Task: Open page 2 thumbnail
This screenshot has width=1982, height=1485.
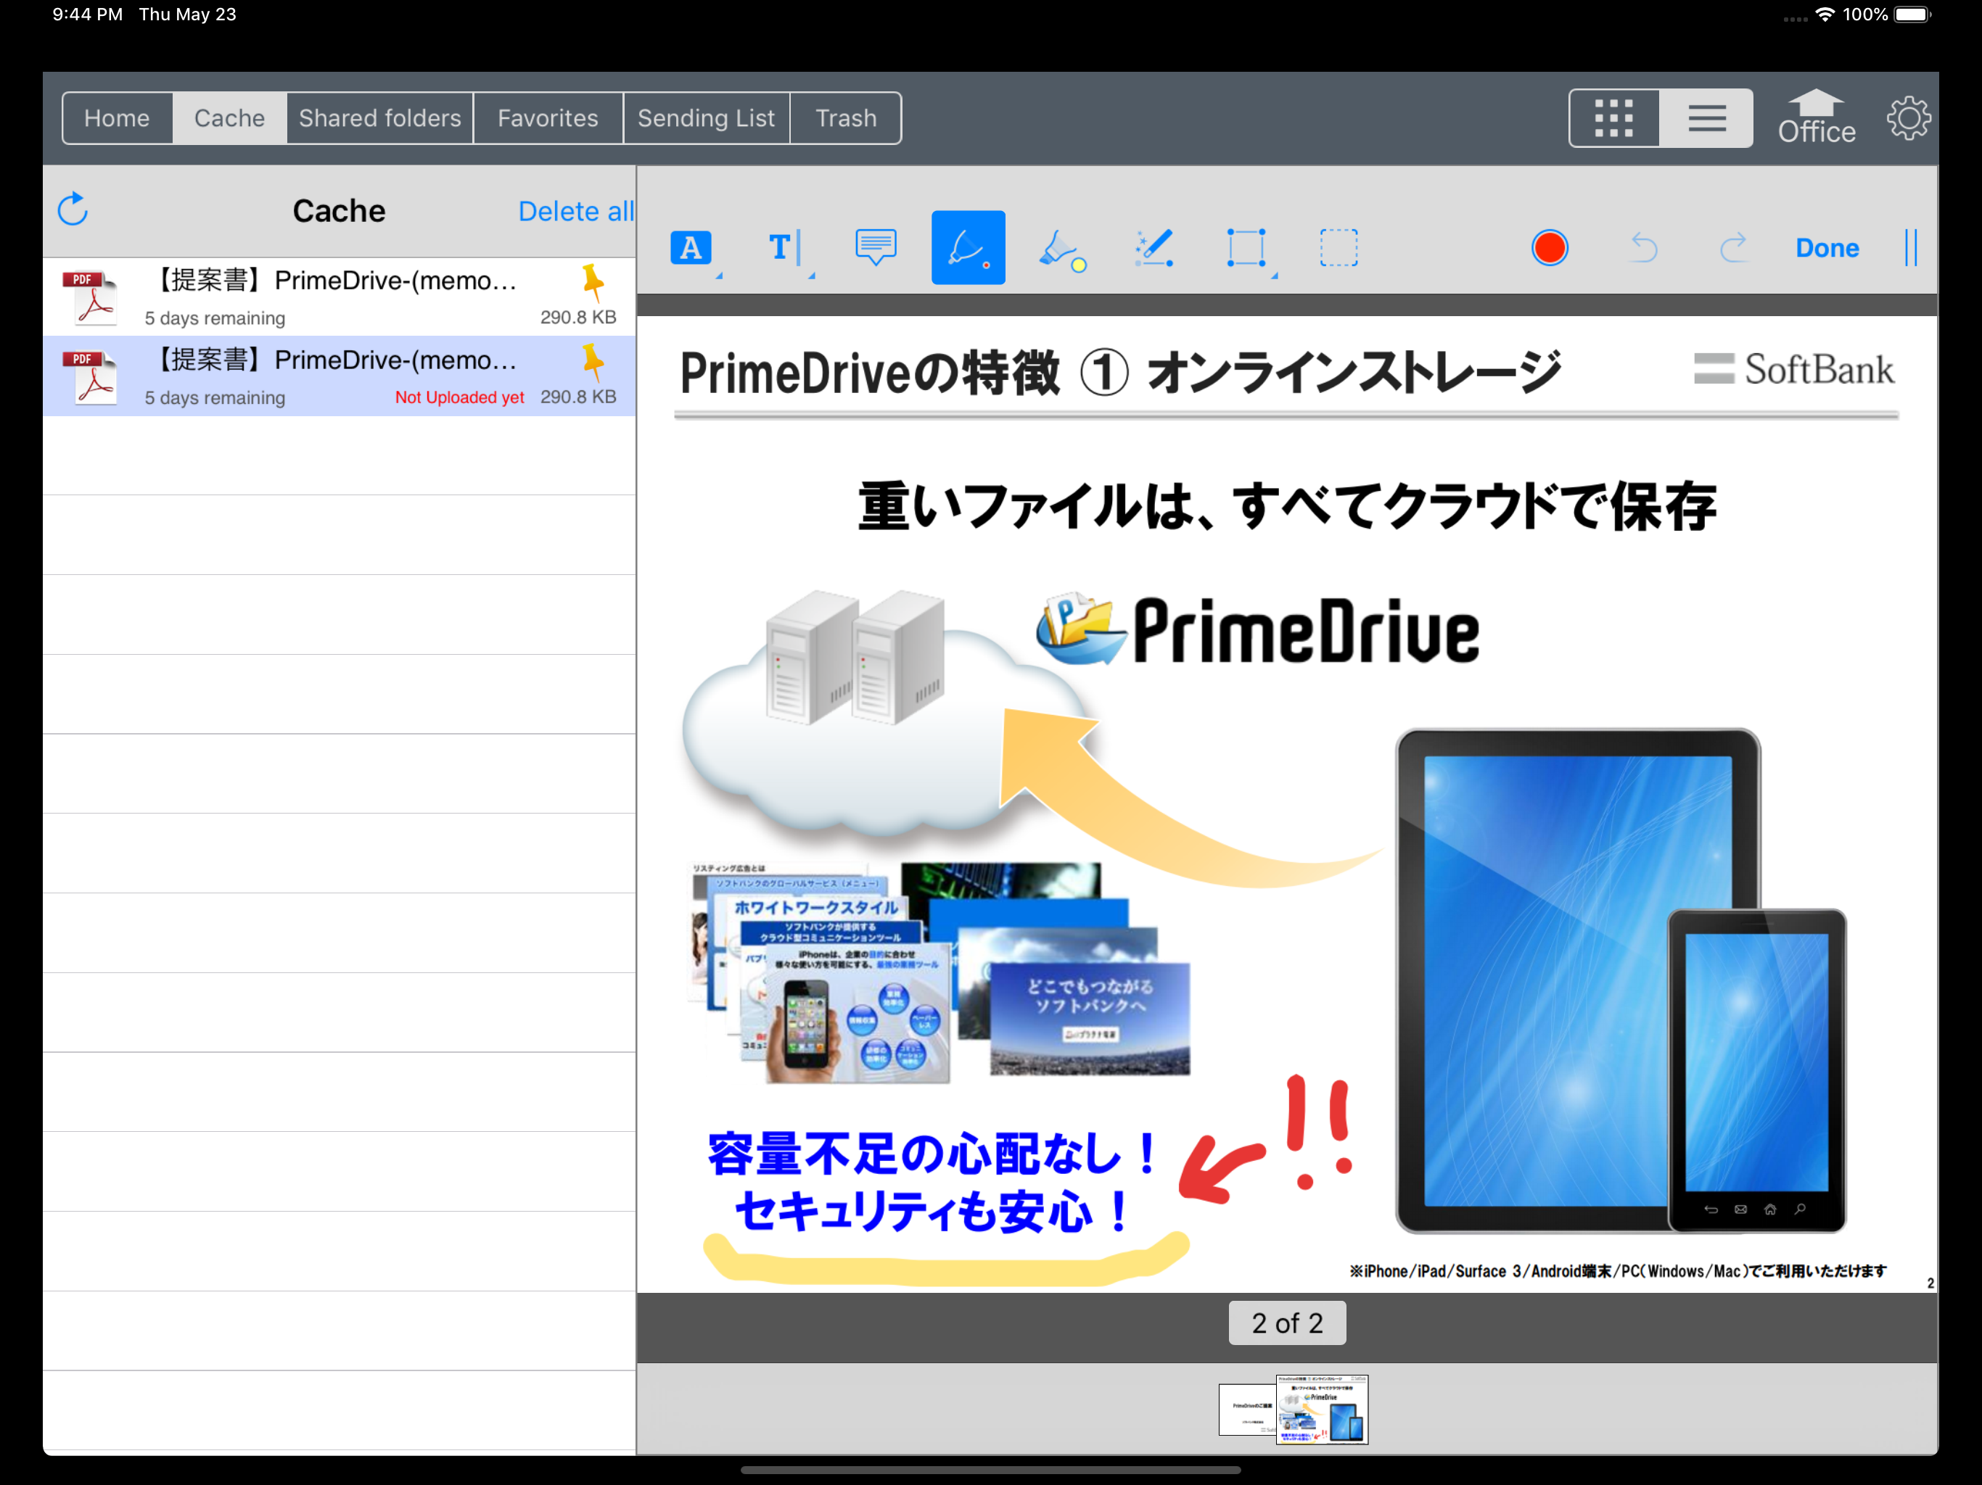Action: [1322, 1410]
